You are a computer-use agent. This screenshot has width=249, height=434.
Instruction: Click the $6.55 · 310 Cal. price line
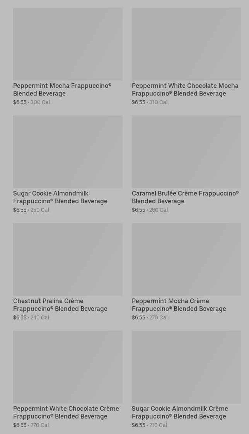(150, 103)
